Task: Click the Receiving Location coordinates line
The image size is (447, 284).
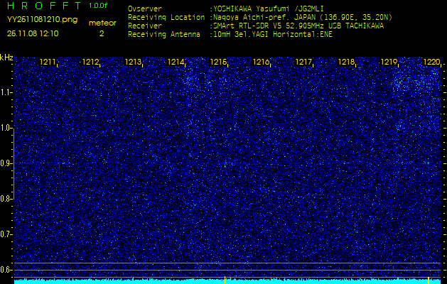Action: tap(301, 17)
